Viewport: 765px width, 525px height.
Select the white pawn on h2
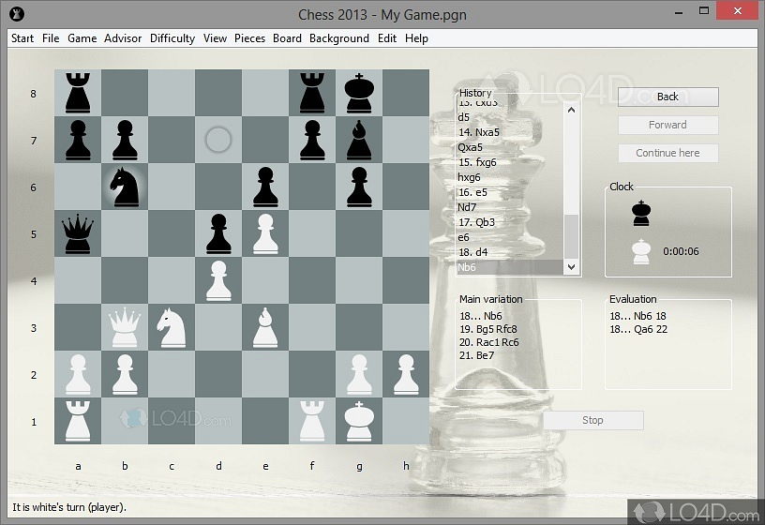(x=406, y=374)
